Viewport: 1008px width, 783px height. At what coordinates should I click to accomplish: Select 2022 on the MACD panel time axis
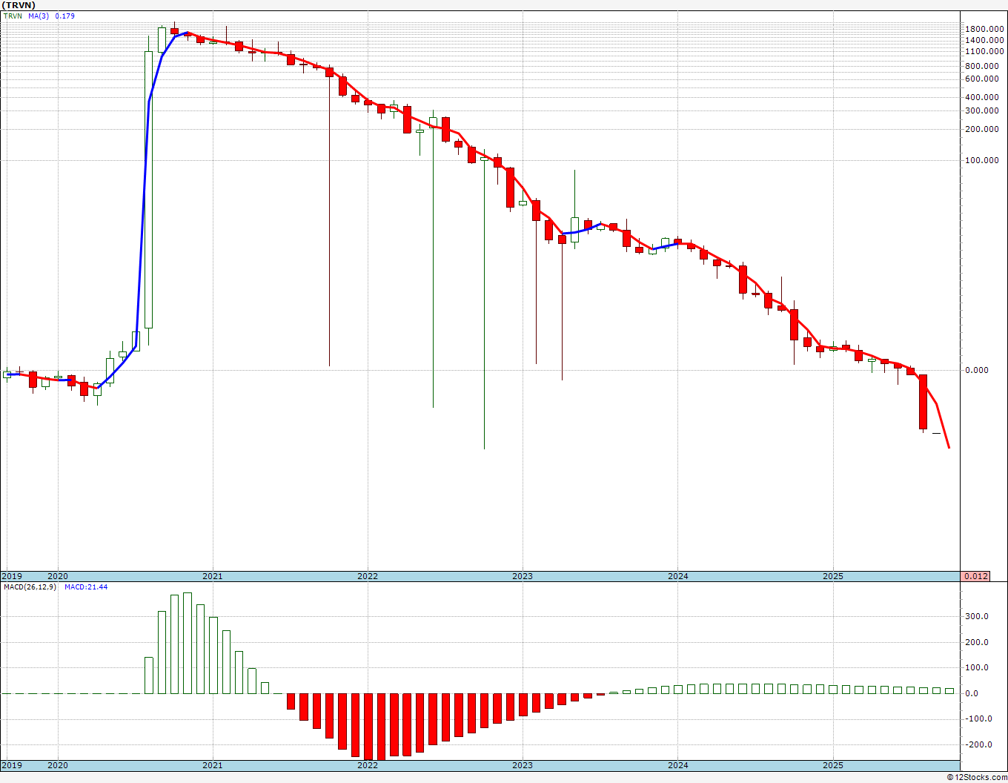(368, 765)
